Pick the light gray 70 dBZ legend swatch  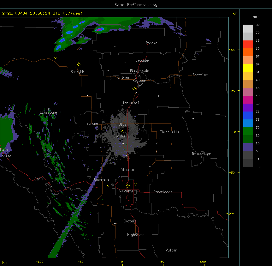coord(248,29)
